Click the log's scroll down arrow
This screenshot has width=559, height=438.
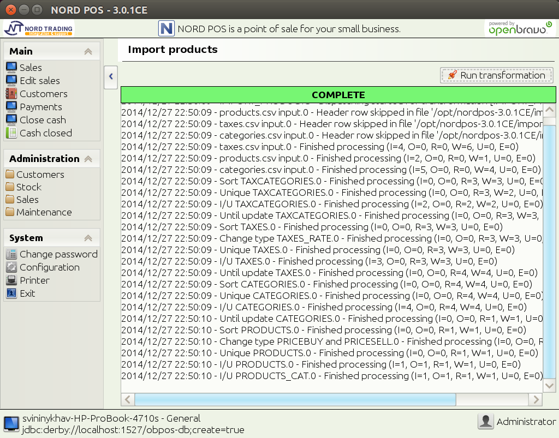click(x=549, y=386)
